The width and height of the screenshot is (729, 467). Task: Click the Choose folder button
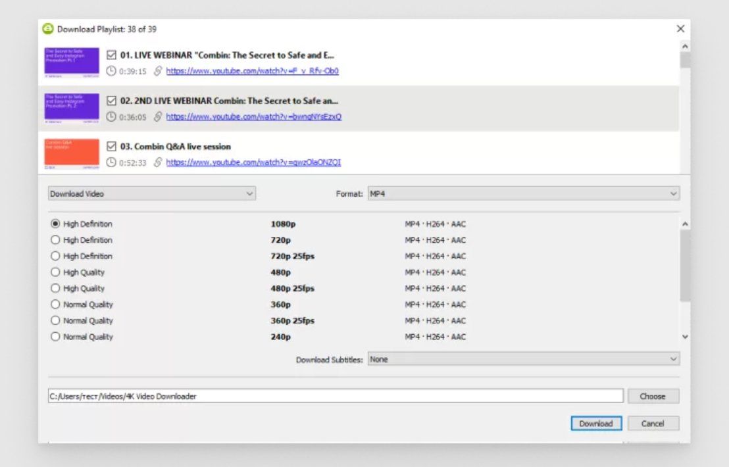[x=652, y=397]
